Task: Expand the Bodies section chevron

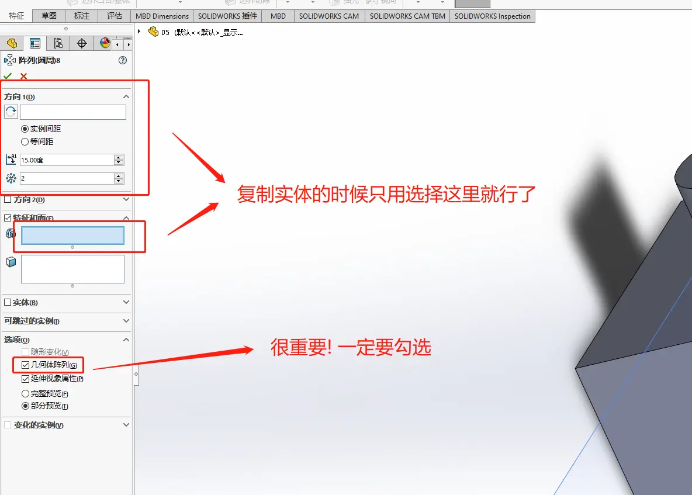Action: (126, 302)
